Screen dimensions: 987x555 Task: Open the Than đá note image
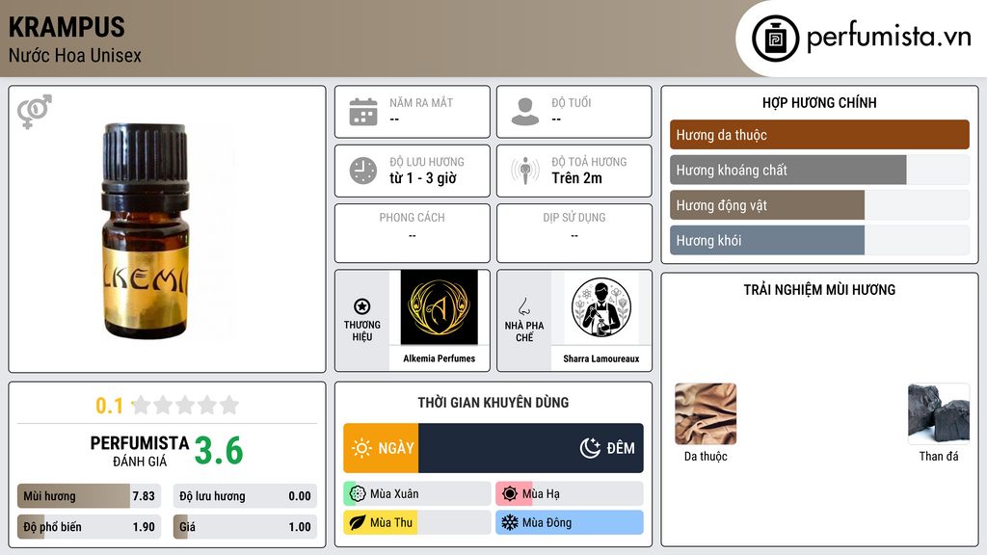tap(939, 414)
